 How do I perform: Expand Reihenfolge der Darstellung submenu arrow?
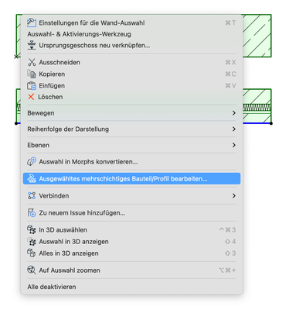(x=234, y=129)
